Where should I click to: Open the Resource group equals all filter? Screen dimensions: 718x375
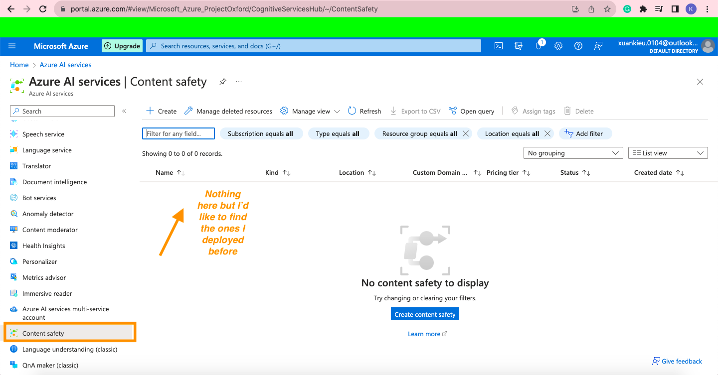pos(419,133)
